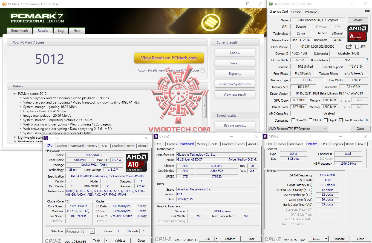Click the CPU tab window's CPU-Z title icon
372x243 pixels.
[46, 138]
